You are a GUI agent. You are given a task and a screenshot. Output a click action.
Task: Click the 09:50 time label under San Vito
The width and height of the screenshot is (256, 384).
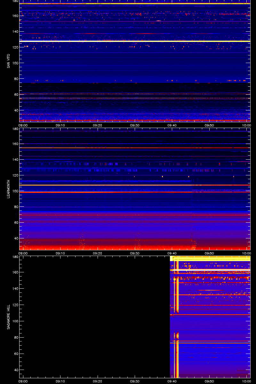(209, 125)
